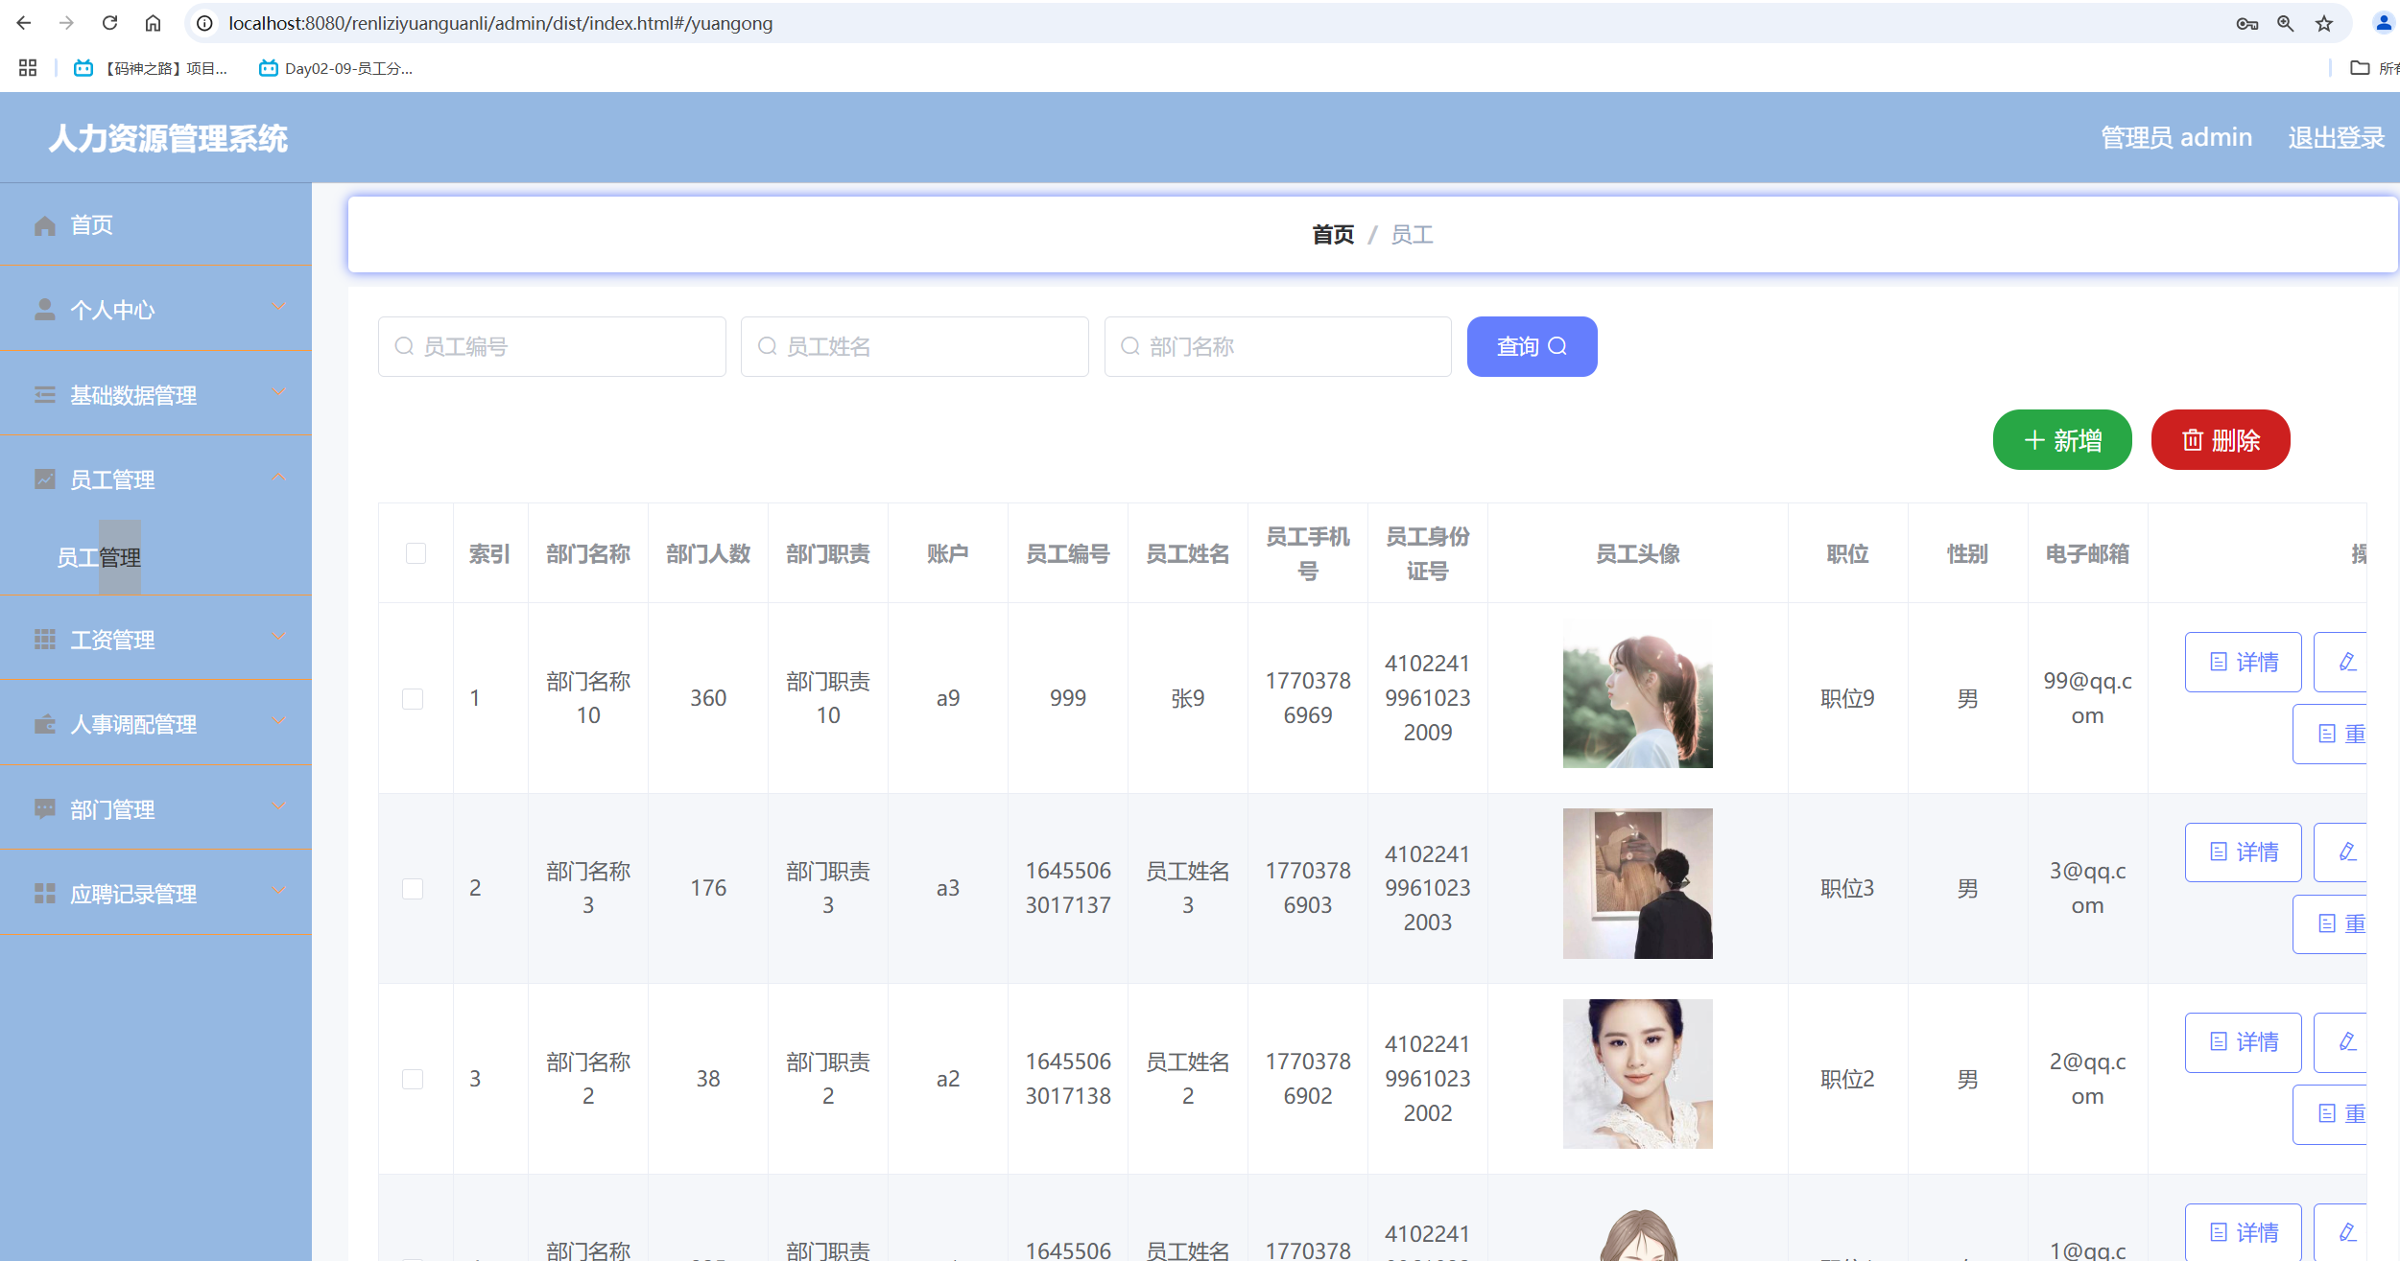The width and height of the screenshot is (2400, 1261).
Task: Expand 部门管理 menu
Action: (x=155, y=809)
